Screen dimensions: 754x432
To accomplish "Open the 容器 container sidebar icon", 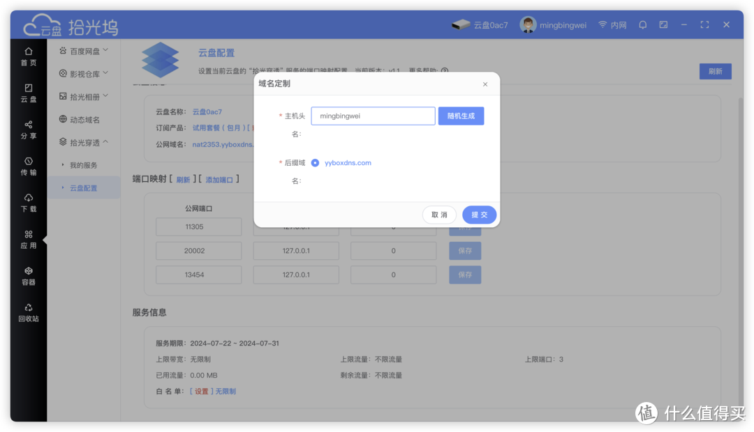I will tap(28, 276).
